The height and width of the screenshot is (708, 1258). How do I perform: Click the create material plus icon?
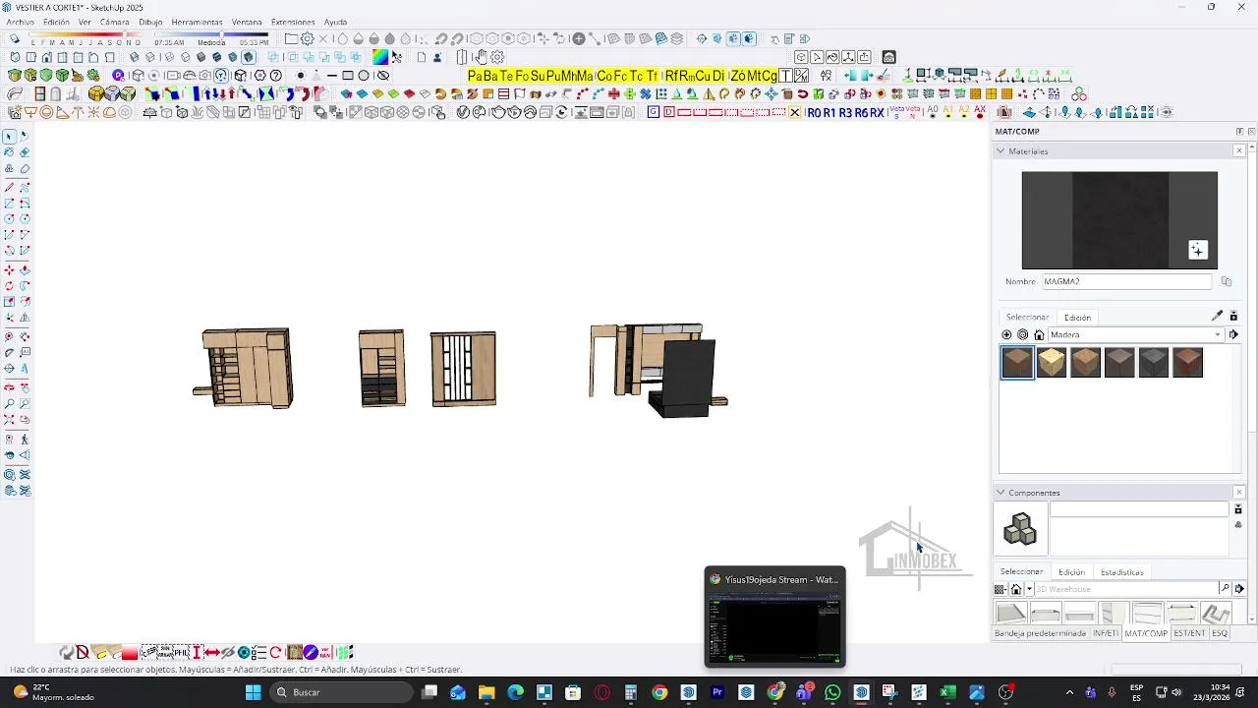click(x=1006, y=334)
